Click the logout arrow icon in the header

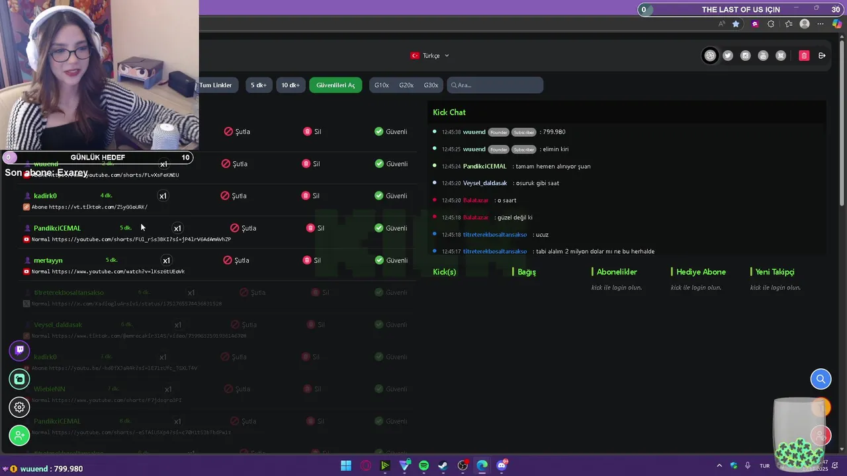click(x=822, y=56)
